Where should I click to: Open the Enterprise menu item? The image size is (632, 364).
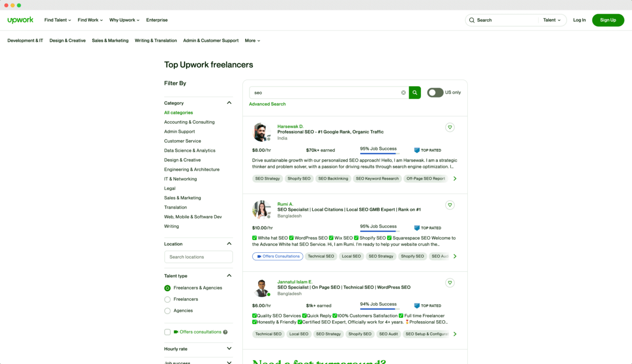[157, 20]
